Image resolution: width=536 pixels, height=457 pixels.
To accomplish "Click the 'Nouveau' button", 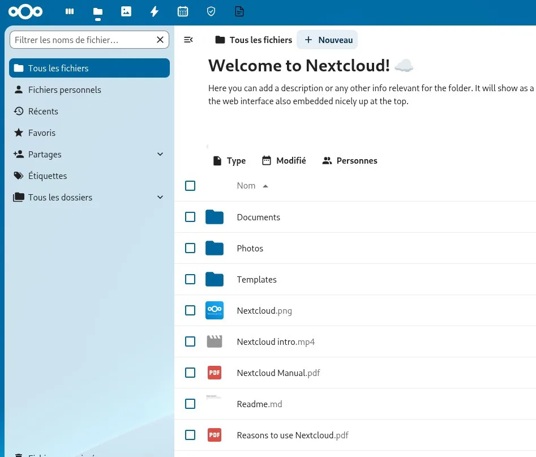I will tap(328, 40).
